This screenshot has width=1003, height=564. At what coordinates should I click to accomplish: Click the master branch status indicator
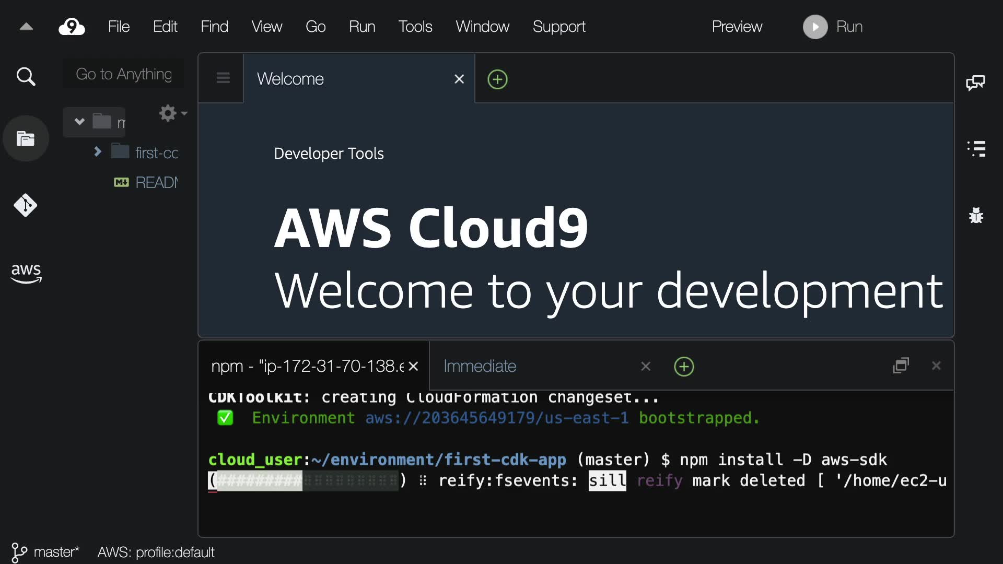[46, 552]
